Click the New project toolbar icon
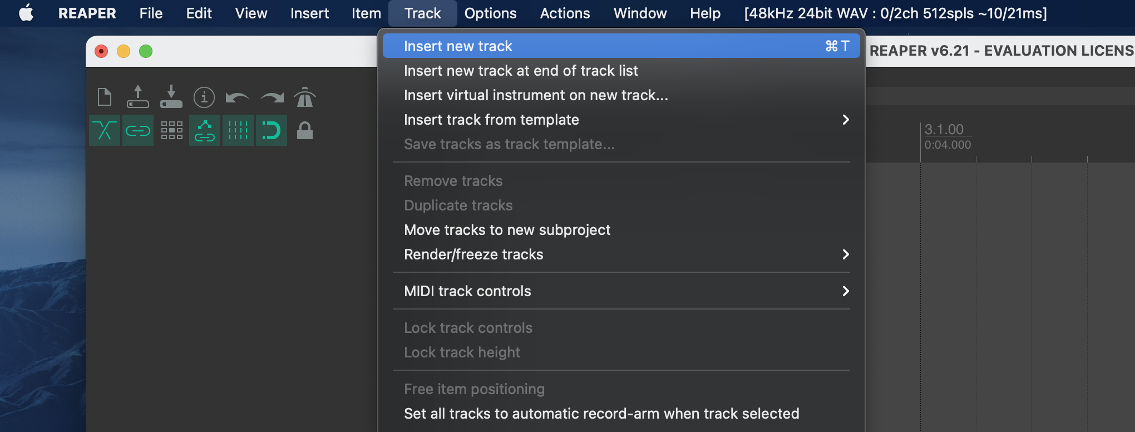The image size is (1135, 432). [105, 97]
